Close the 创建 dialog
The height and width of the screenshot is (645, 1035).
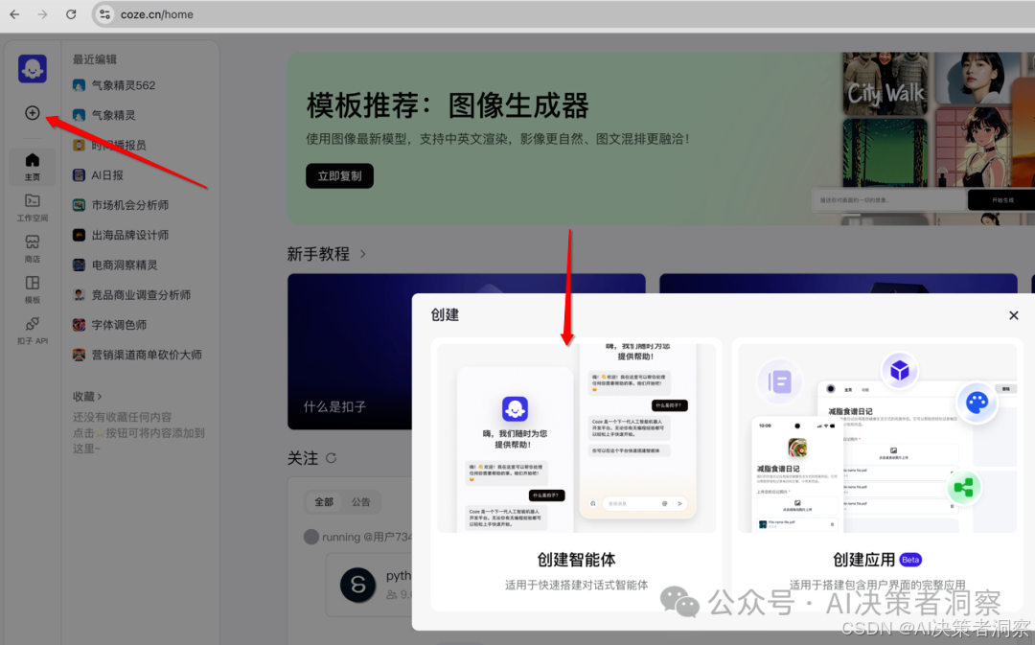click(x=1014, y=315)
